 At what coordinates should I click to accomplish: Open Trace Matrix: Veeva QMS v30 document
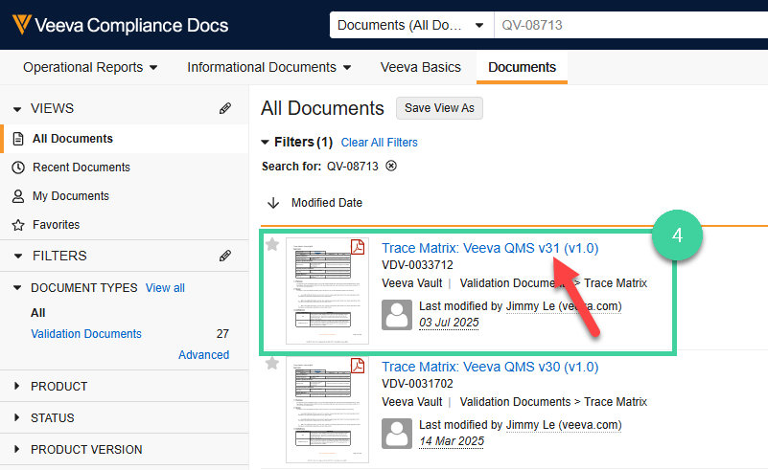pos(490,367)
